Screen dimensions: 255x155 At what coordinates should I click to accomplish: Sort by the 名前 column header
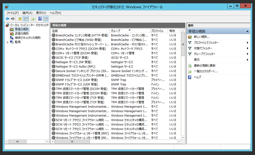80,31
